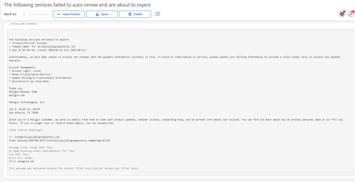
Task: Click the 'Block this sender' text
Action: 21,158
